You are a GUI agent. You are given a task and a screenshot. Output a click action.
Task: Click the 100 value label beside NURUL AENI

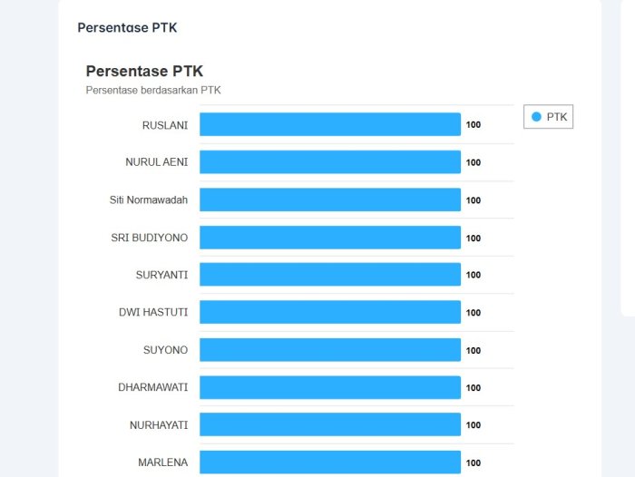[x=474, y=163]
